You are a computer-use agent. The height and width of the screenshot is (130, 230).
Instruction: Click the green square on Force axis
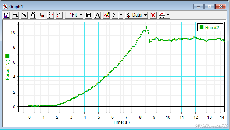click(7, 56)
